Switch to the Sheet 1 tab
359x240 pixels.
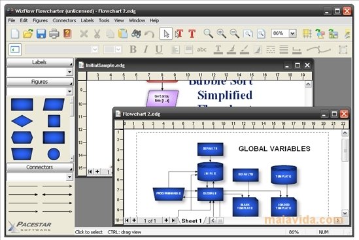192,221
